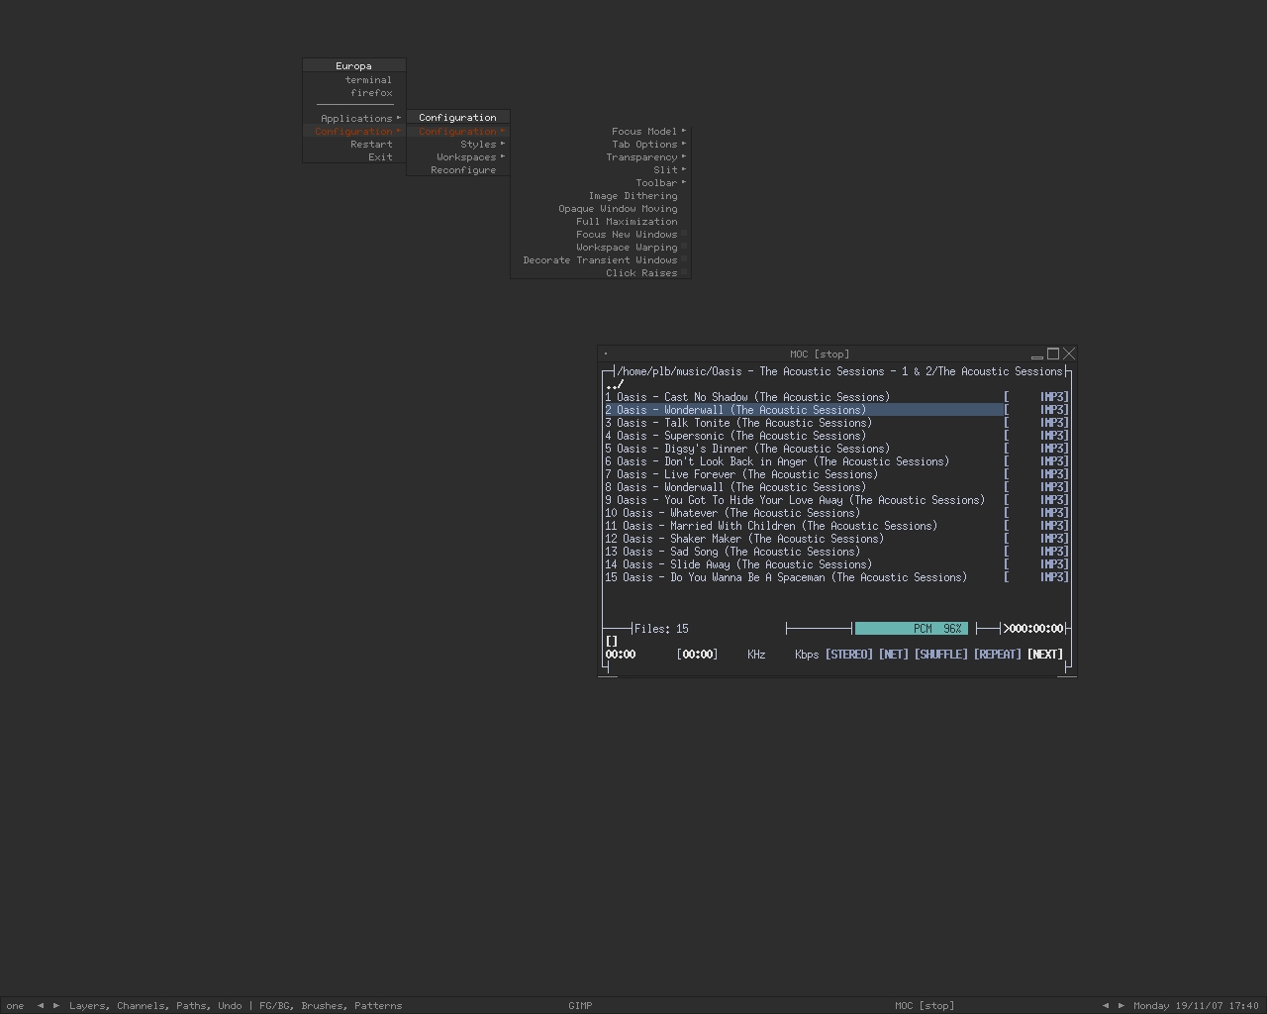1267x1014 pixels.
Task: Expand the Tab Options submenu
Action: coord(601,145)
